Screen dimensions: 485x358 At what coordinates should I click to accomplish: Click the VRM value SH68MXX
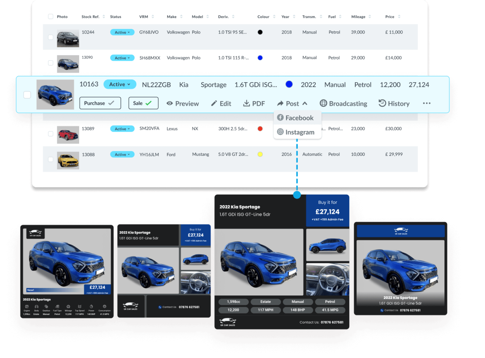150,58
